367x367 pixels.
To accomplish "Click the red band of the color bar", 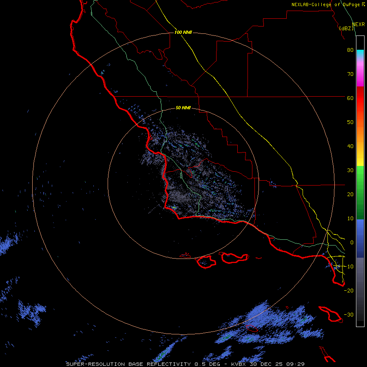I will point(360,98).
